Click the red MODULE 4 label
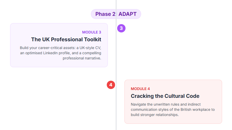This screenshot has height=130, width=232. 140,89
